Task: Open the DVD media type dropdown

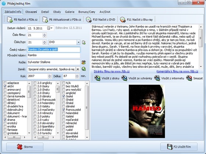Action: 78,42
